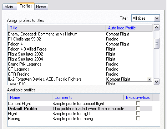Viewport: 167px width, 129px height.
Task: Click Combat Flight profile cell for Falcon 4
Action: click(117, 44)
